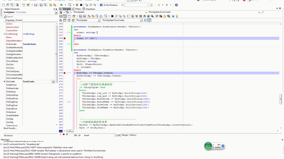
Task: Click the folder-with-red-x icon in the editor toolbar
Action: tap(93, 16)
